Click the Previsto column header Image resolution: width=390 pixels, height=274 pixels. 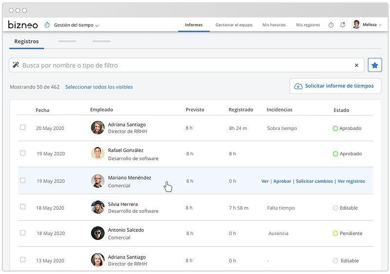pos(195,110)
